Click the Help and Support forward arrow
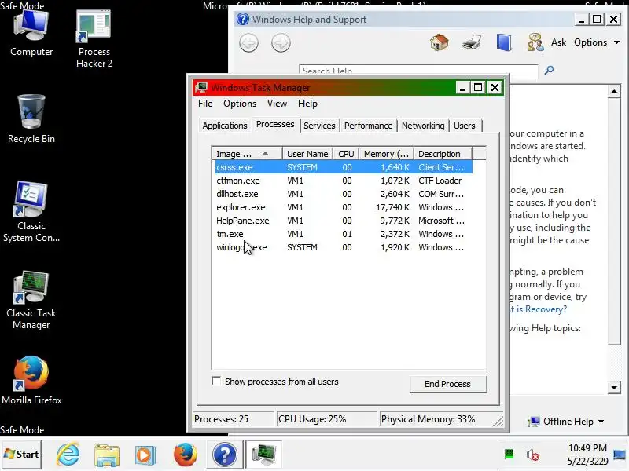 (281, 43)
